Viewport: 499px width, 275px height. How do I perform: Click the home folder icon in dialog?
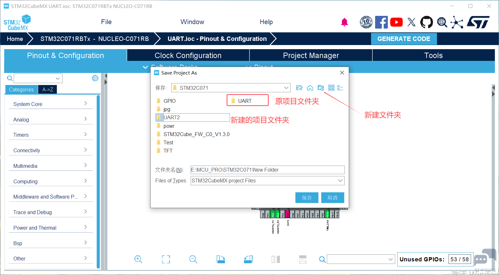[x=310, y=88]
